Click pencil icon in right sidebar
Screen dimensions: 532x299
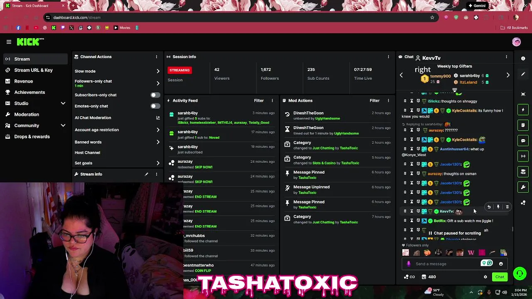pyautogui.click(x=523, y=74)
